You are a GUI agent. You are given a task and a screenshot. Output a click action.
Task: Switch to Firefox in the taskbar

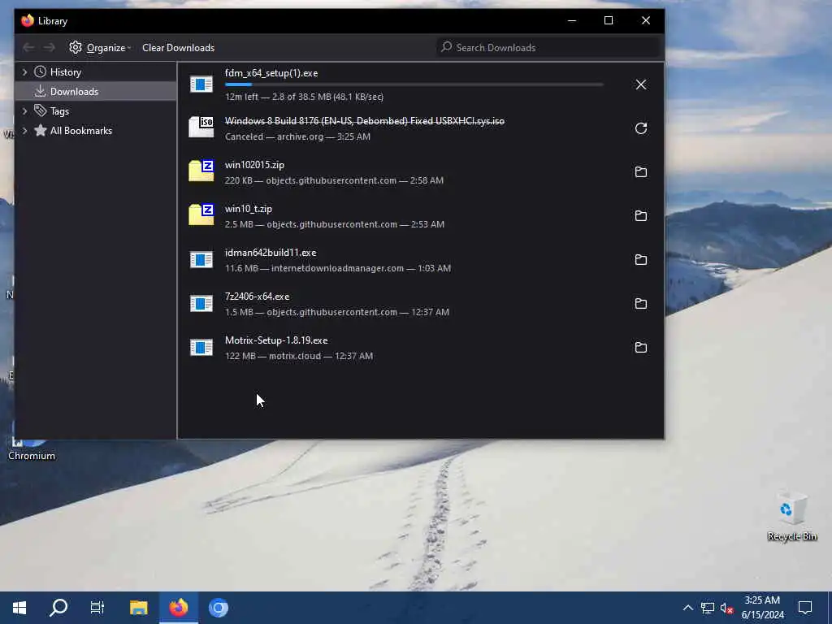pyautogui.click(x=179, y=608)
